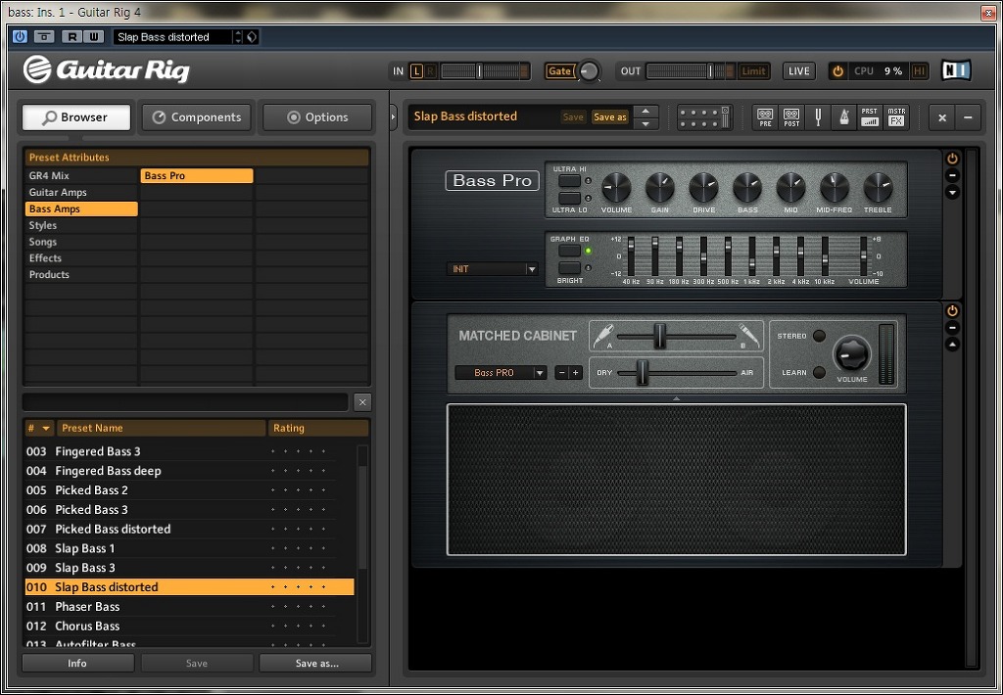Toggle the HI quality mode
Image resolution: width=1003 pixels, height=695 pixels.
click(919, 71)
